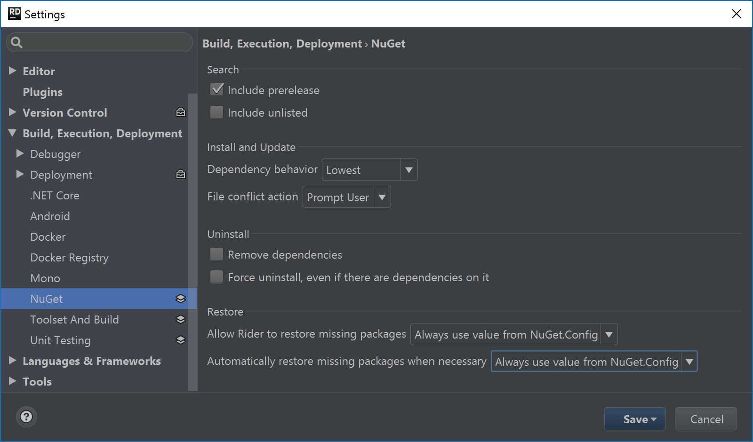Click Build, Execution, Deployment breadcrumb text
The image size is (753, 442).
tap(282, 43)
